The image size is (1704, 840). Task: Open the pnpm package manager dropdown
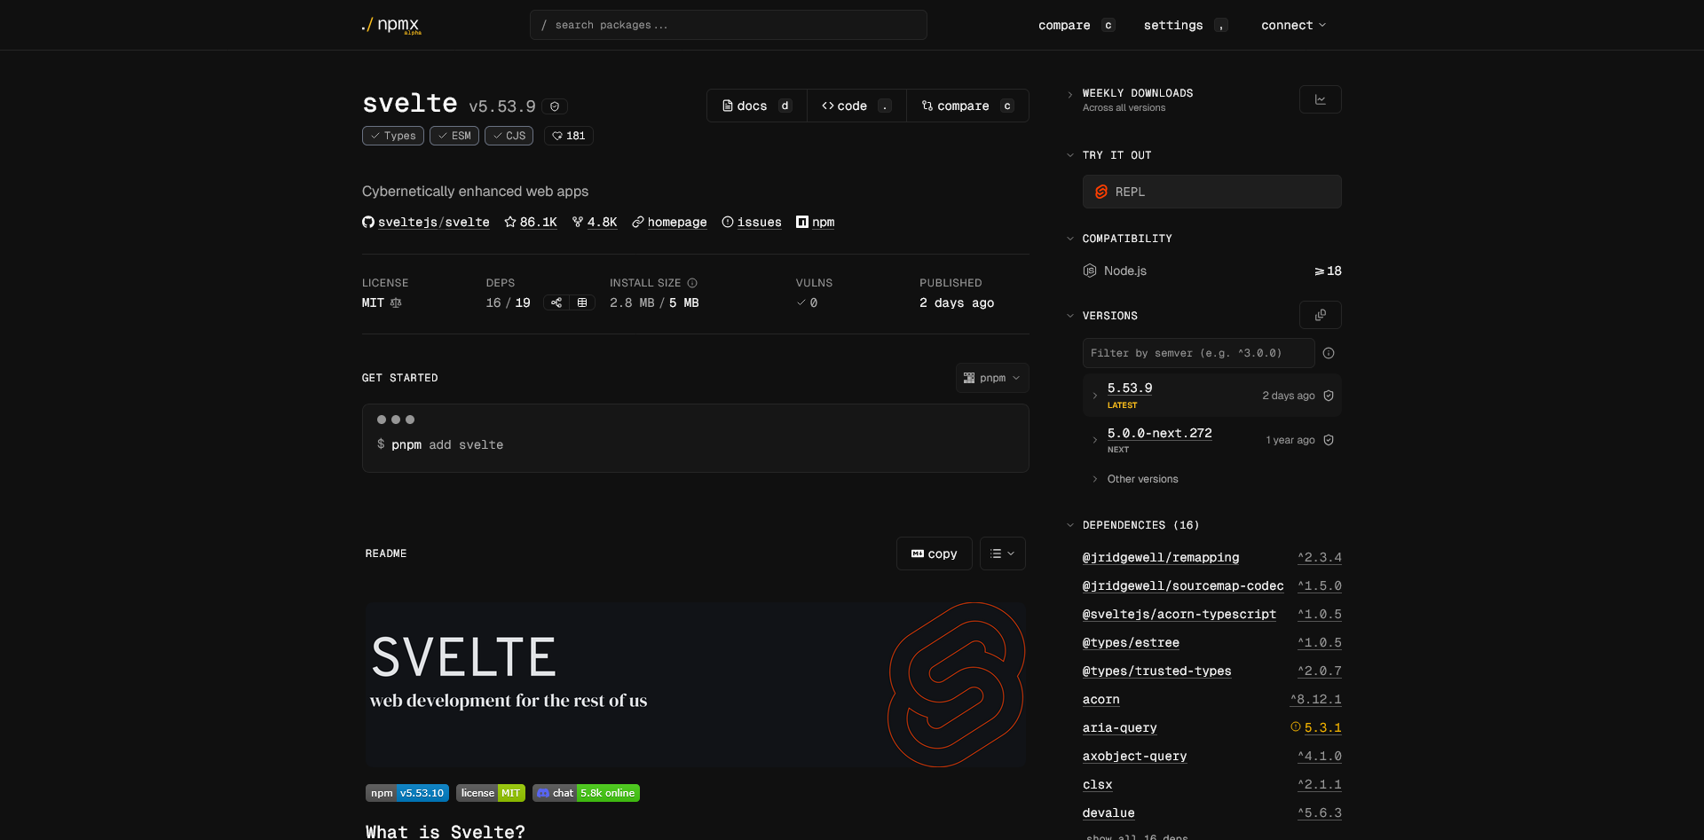click(992, 378)
